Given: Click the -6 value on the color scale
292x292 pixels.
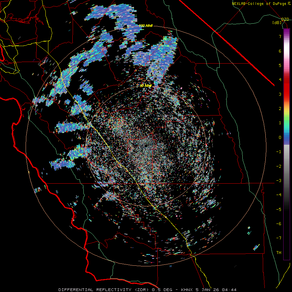Looking at the screenshot, I should pos(279,224).
